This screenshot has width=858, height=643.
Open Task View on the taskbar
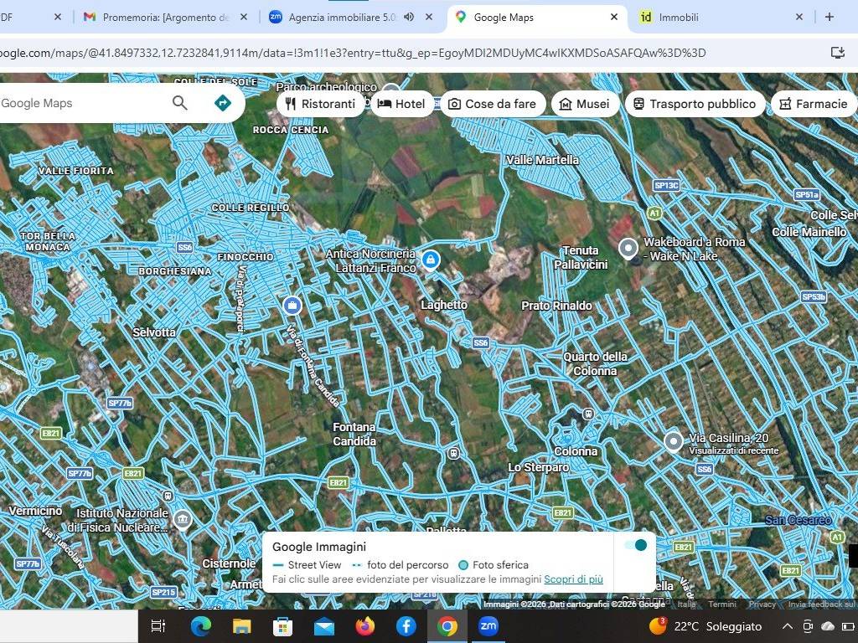tap(158, 626)
